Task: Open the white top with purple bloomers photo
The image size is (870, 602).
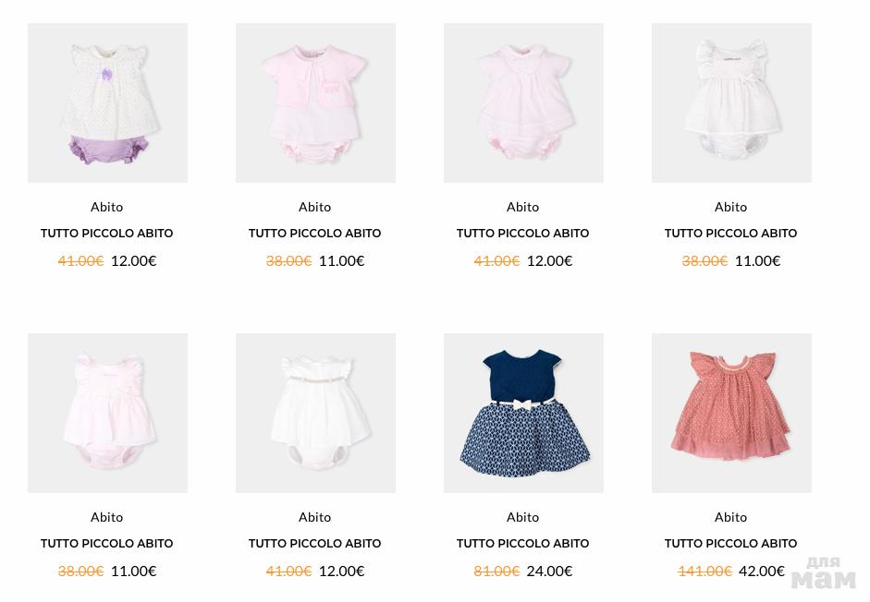Action: pyautogui.click(x=107, y=102)
